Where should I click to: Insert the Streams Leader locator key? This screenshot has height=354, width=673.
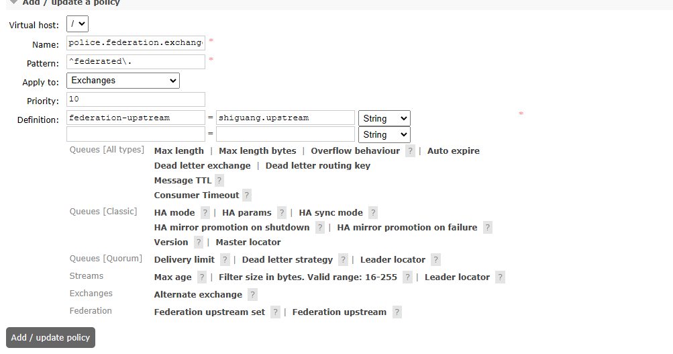click(x=457, y=277)
